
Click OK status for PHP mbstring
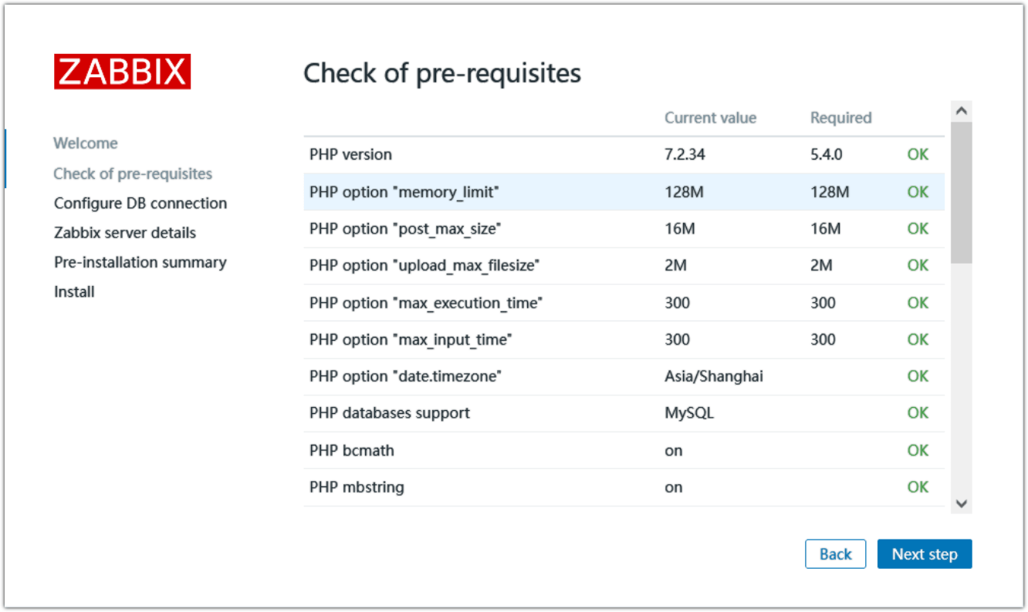[x=918, y=487]
